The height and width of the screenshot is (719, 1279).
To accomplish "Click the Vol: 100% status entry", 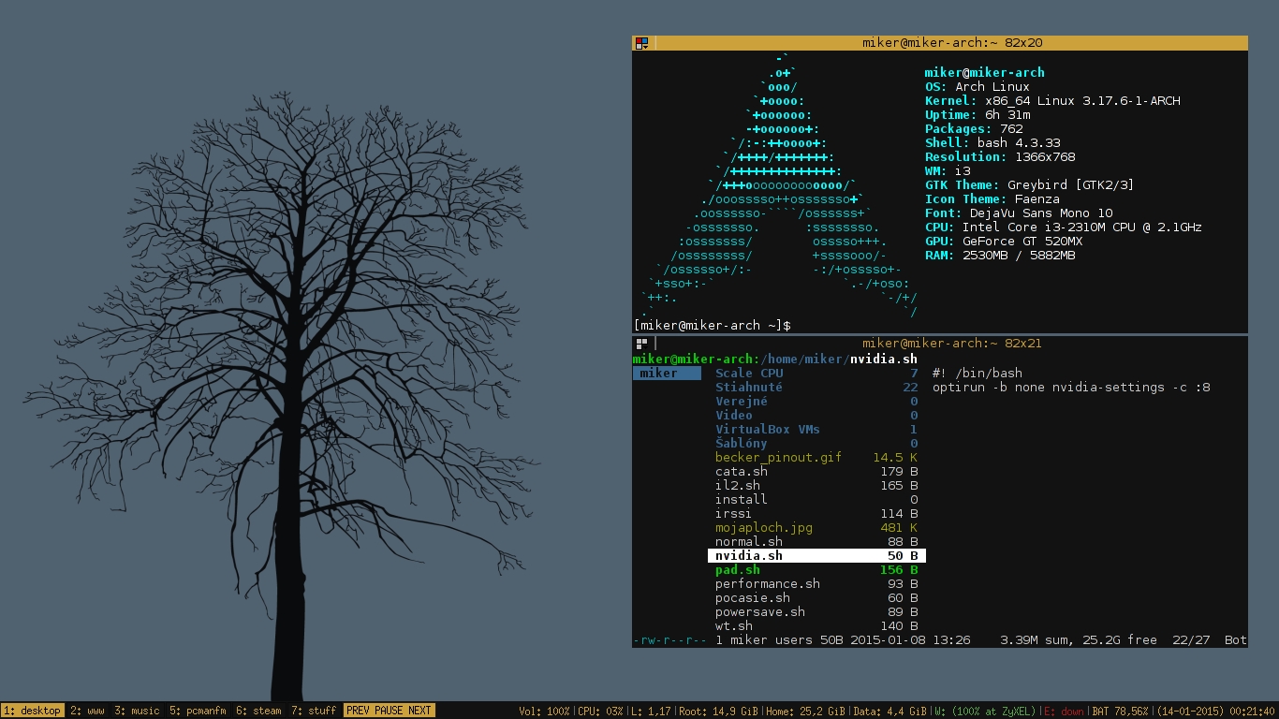I will 544,712.
